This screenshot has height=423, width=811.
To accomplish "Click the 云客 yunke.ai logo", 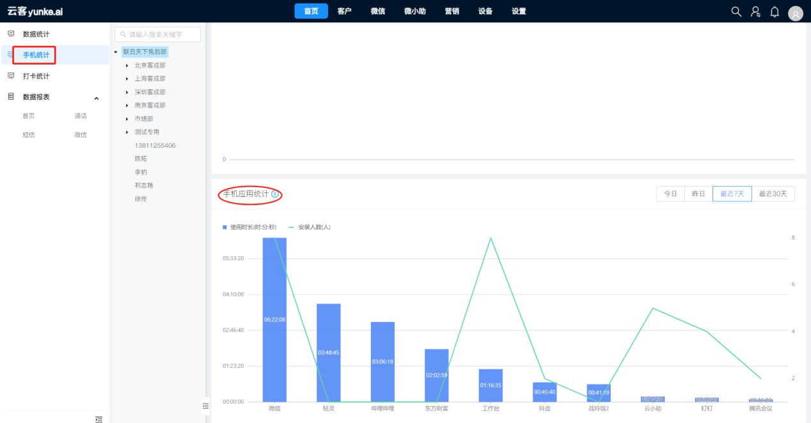I will (x=35, y=12).
